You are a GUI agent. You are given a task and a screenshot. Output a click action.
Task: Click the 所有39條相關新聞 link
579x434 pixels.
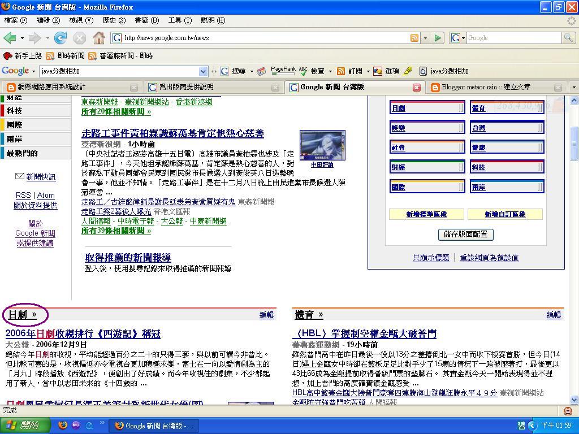tap(116, 231)
